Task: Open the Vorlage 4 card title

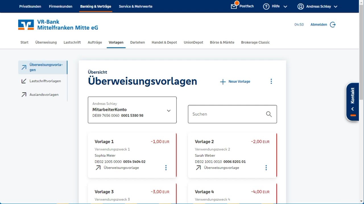Action: click(204, 192)
